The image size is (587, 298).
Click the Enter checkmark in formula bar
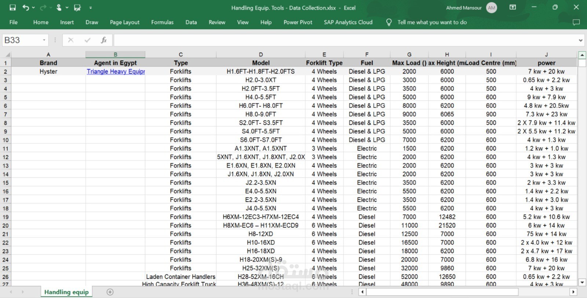pyautogui.click(x=87, y=40)
